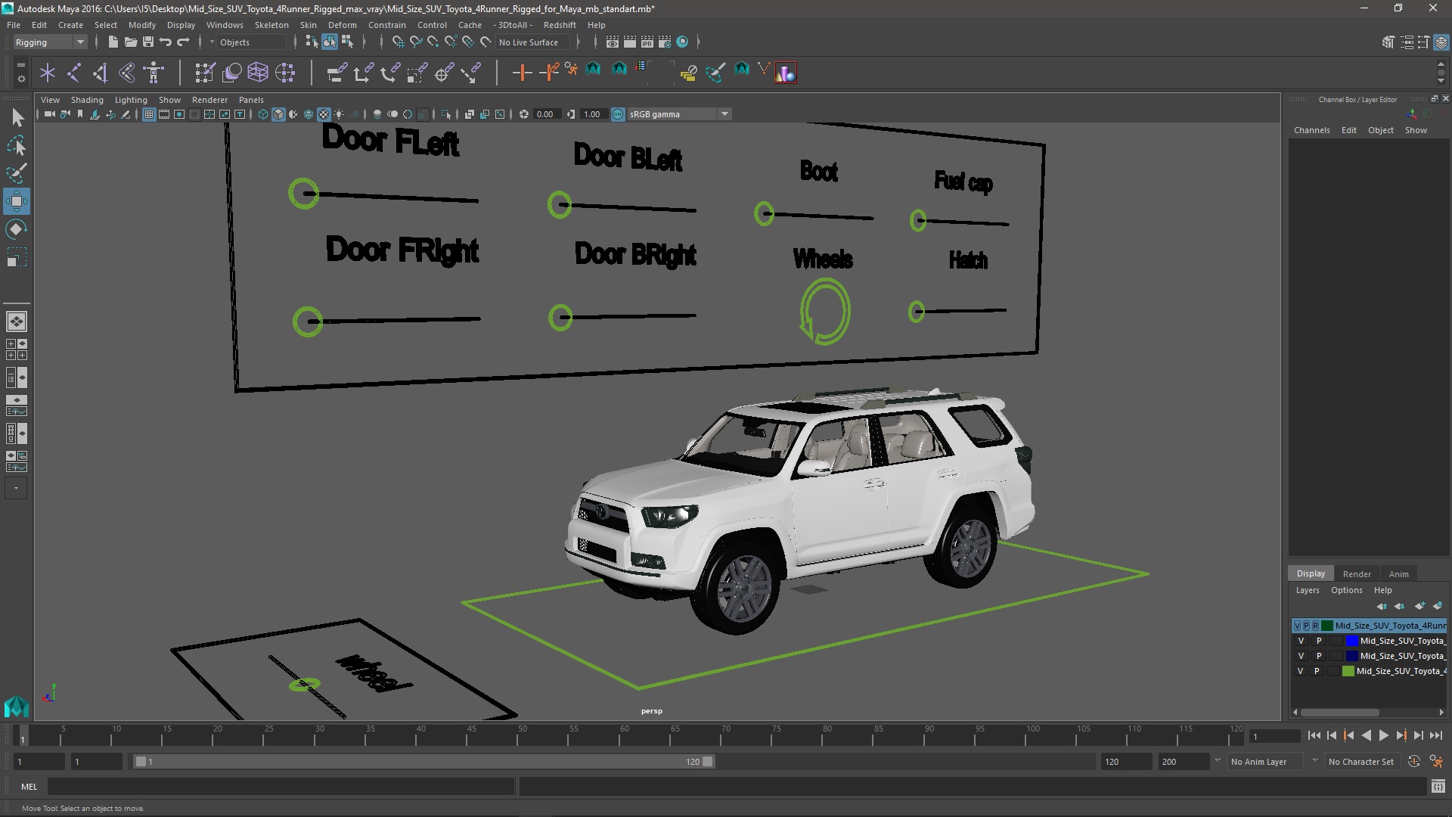Viewport: 1452px width, 817px height.
Task: Select the Move tool in the toolbox
Action: coord(17,201)
